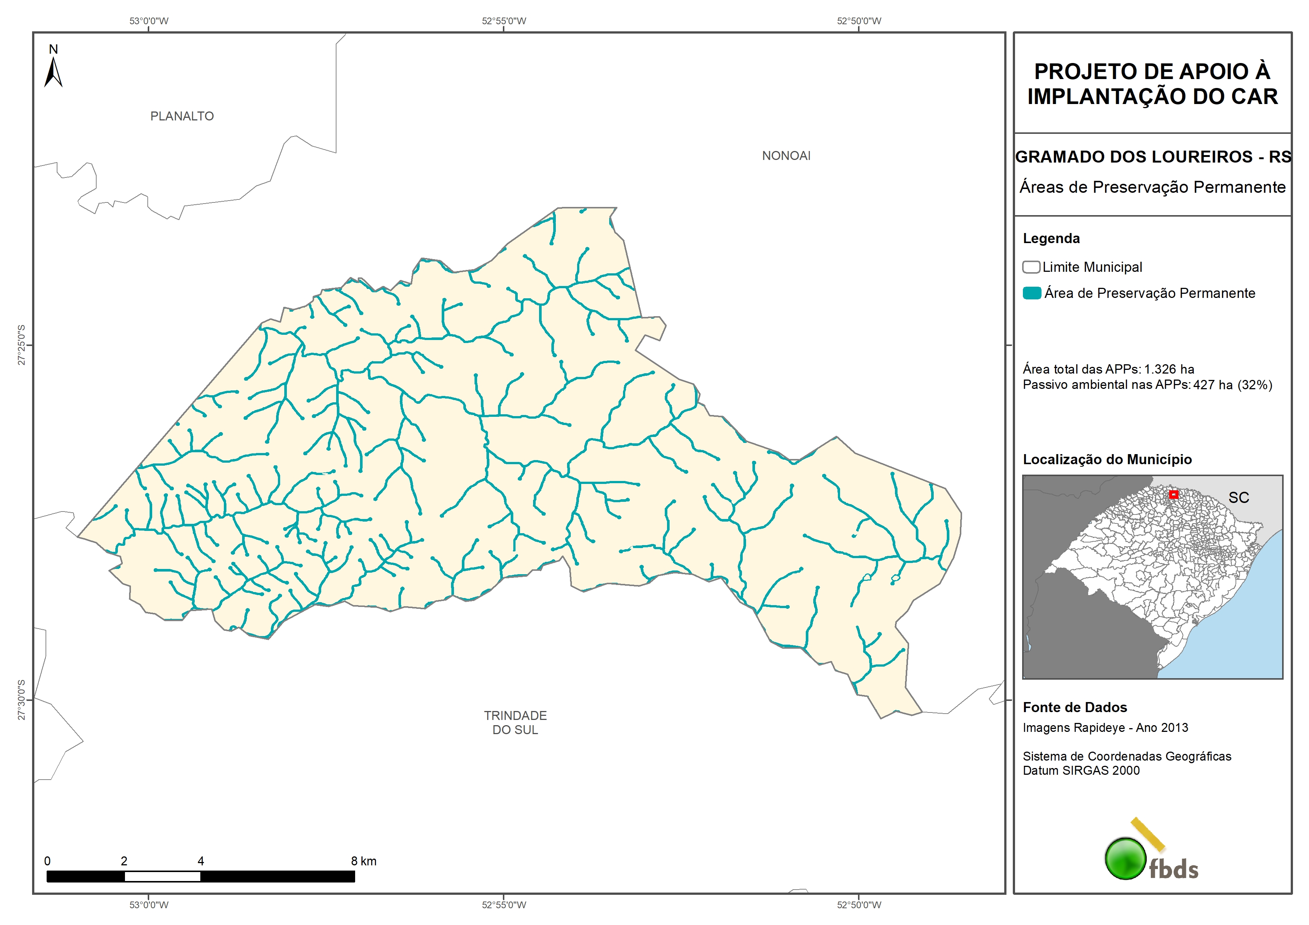
Task: Click the Limite Municipal legend symbol
Action: click(x=1031, y=267)
